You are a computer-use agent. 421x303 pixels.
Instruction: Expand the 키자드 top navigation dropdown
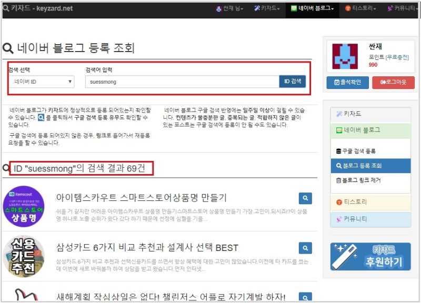click(x=267, y=8)
